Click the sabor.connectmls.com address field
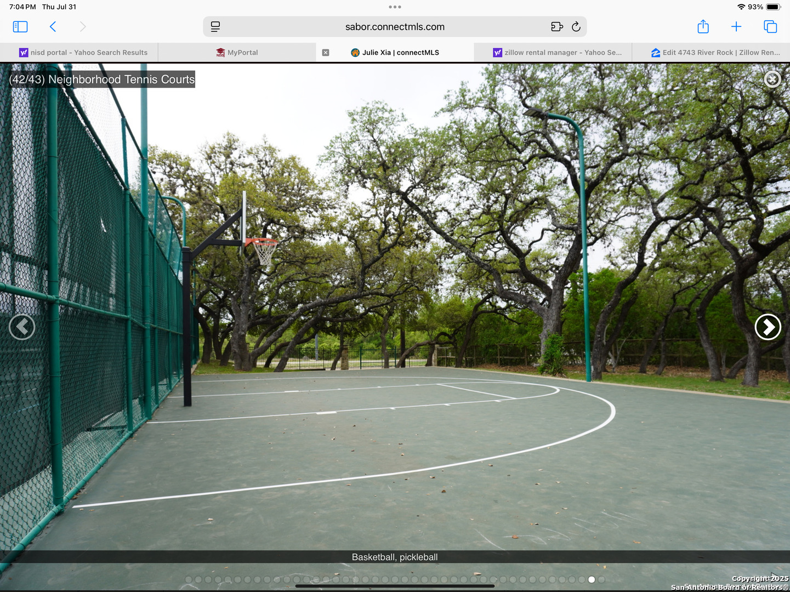 point(395,26)
